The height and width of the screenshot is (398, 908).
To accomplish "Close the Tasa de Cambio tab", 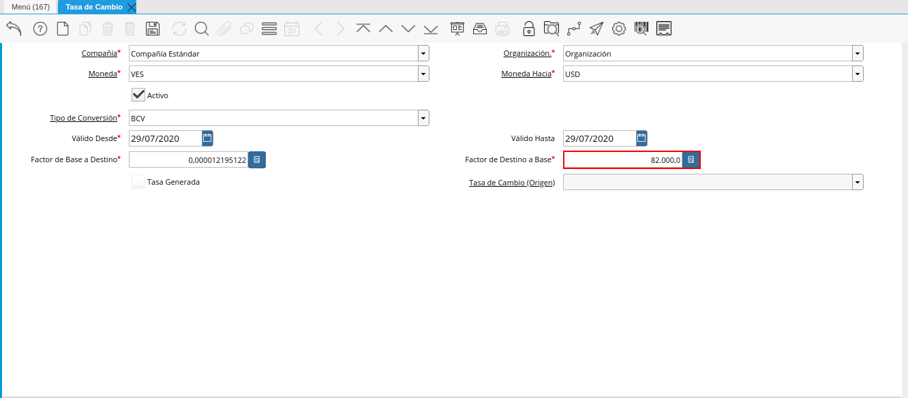I will 132,7.
